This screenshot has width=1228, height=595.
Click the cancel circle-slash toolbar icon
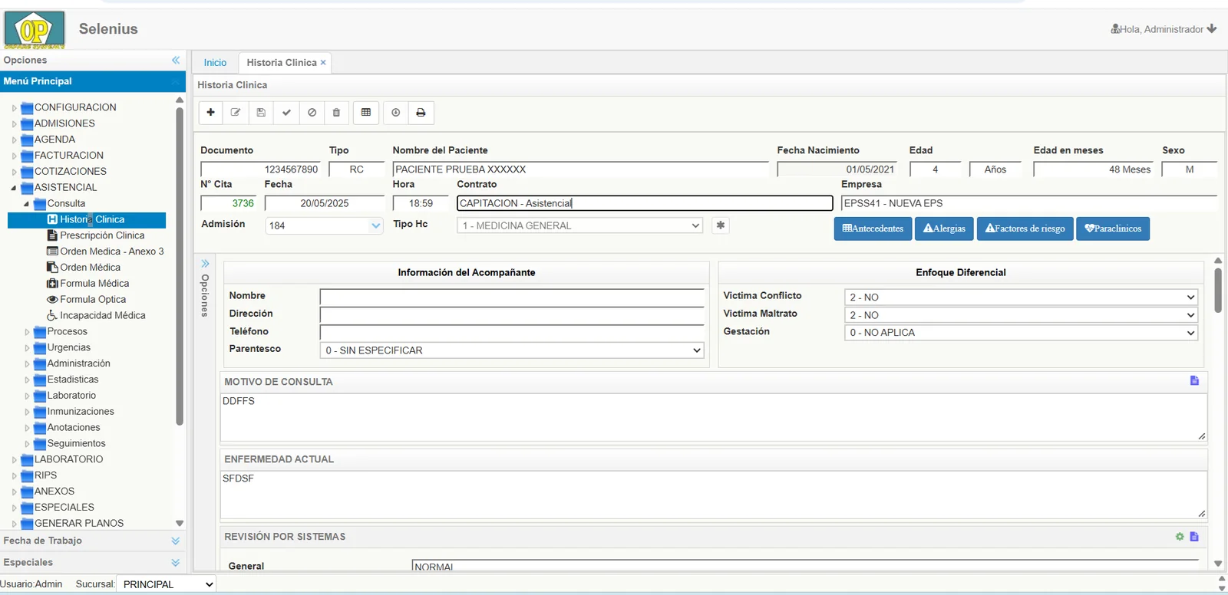(312, 113)
